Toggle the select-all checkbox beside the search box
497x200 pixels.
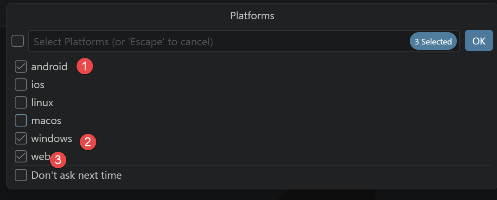18,41
